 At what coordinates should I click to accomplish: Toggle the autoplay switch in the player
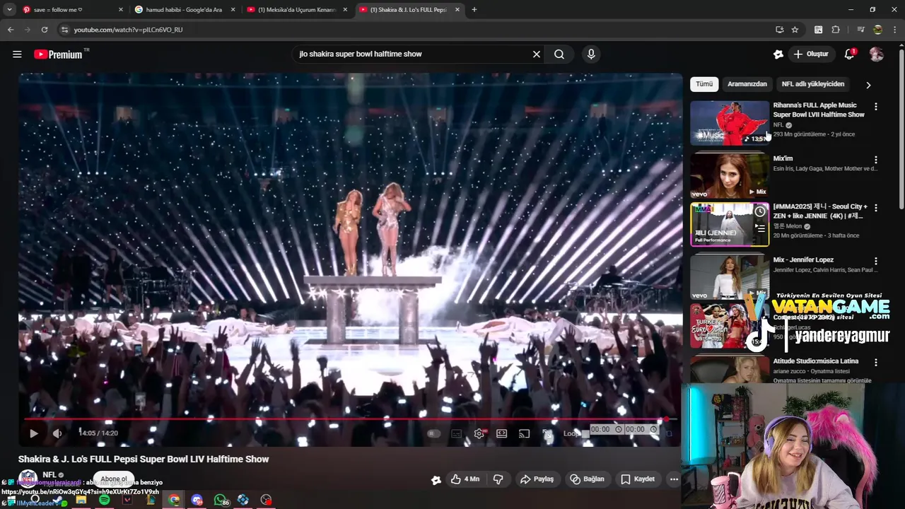pos(433,433)
